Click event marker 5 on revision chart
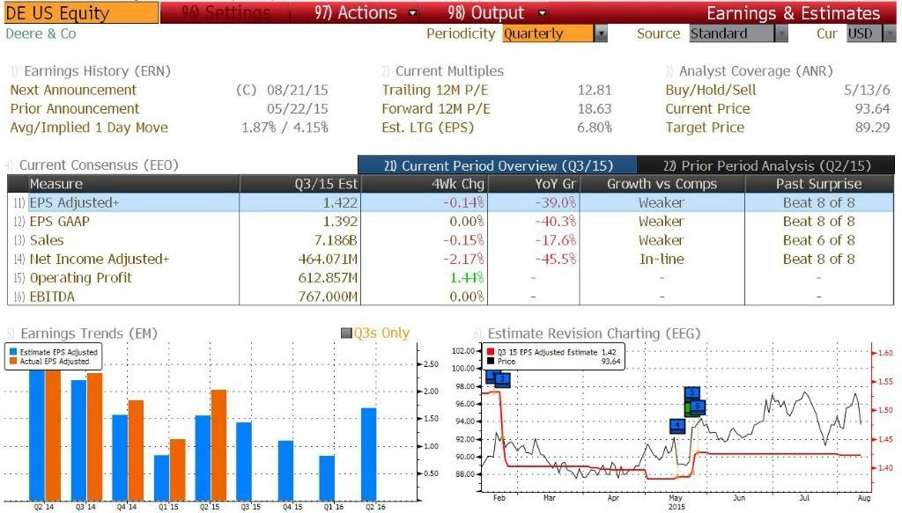Image resolution: width=902 pixels, height=513 pixels. (698, 407)
